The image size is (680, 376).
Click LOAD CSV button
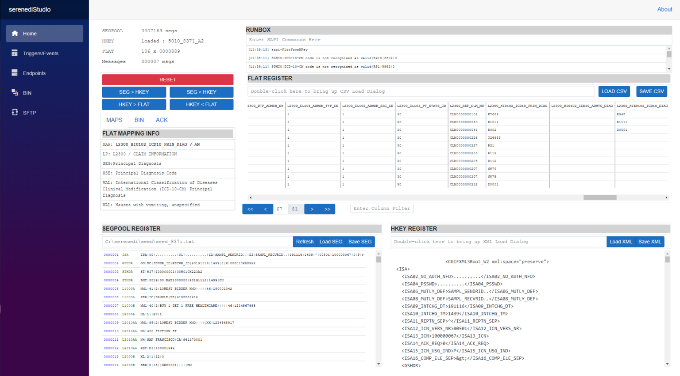[614, 91]
